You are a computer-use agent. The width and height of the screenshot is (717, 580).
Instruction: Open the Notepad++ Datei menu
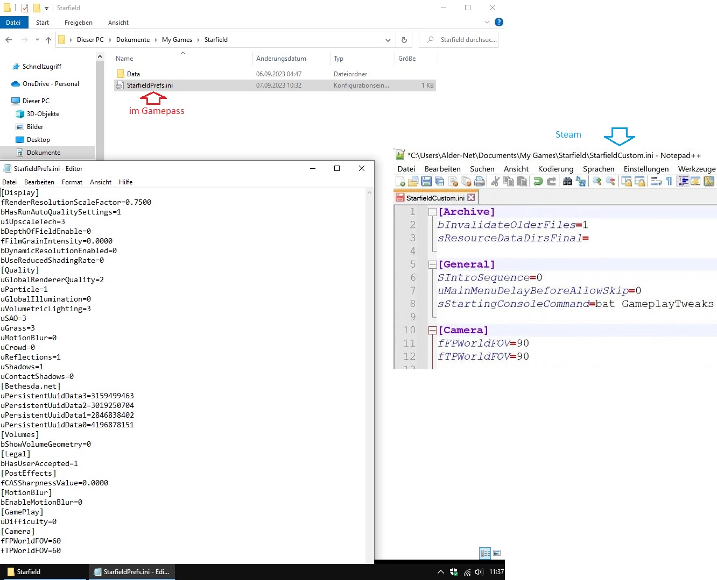click(406, 169)
